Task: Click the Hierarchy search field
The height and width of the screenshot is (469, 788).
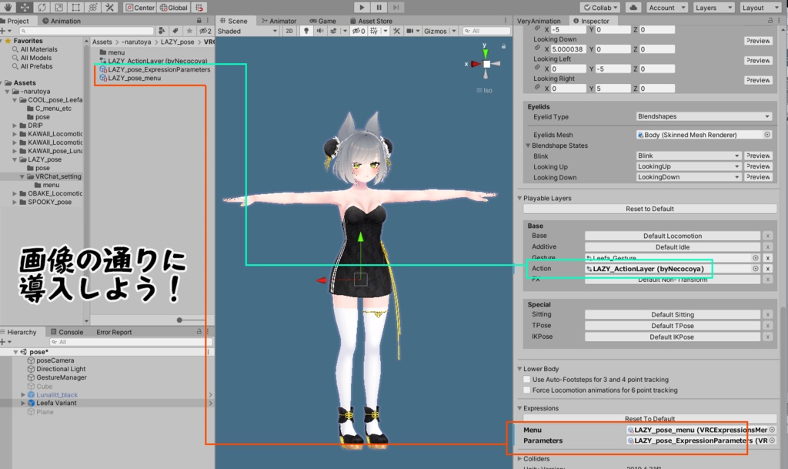Action: click(131, 342)
